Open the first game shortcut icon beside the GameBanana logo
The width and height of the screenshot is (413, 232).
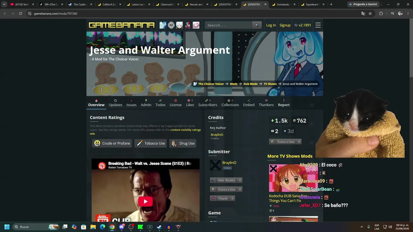click(x=163, y=25)
